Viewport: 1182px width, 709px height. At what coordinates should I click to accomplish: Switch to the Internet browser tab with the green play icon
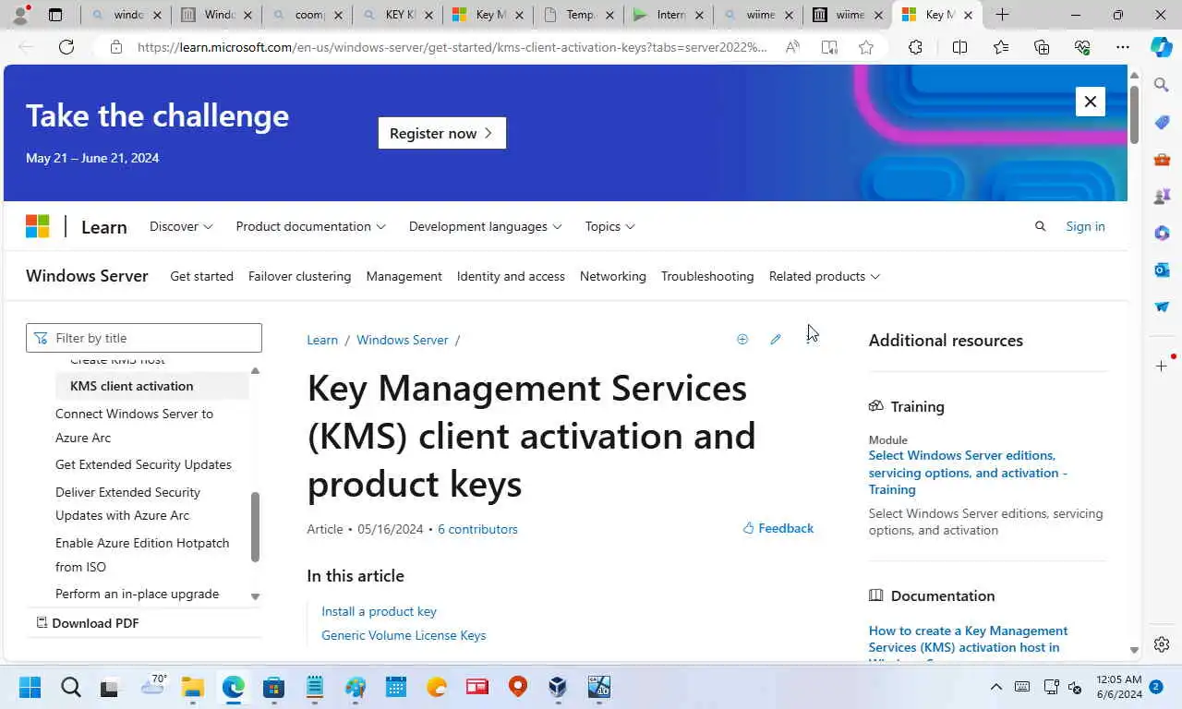point(668,15)
